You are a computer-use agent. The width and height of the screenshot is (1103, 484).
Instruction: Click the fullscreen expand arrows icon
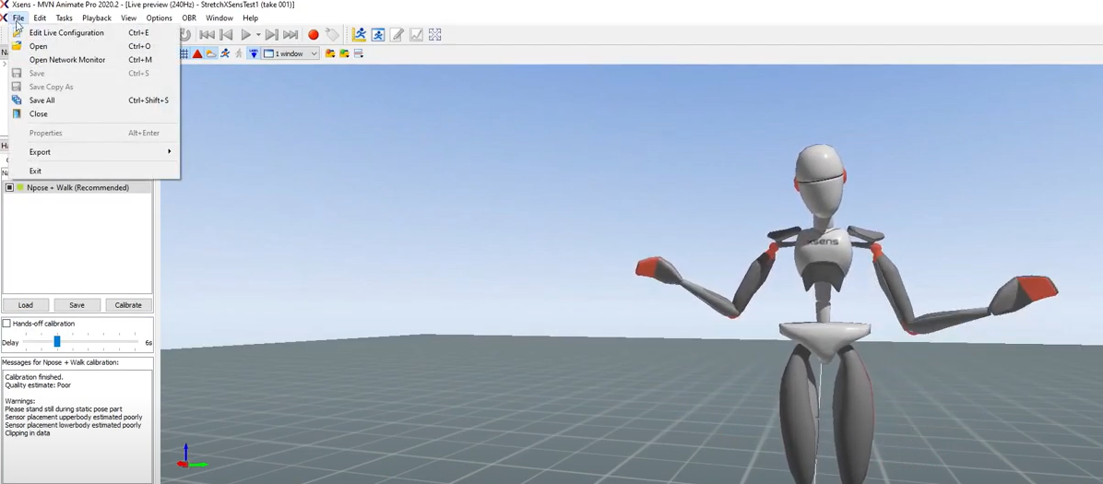tap(434, 34)
